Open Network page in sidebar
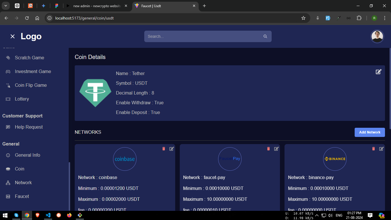The height and width of the screenshot is (220, 391). tap(23, 182)
